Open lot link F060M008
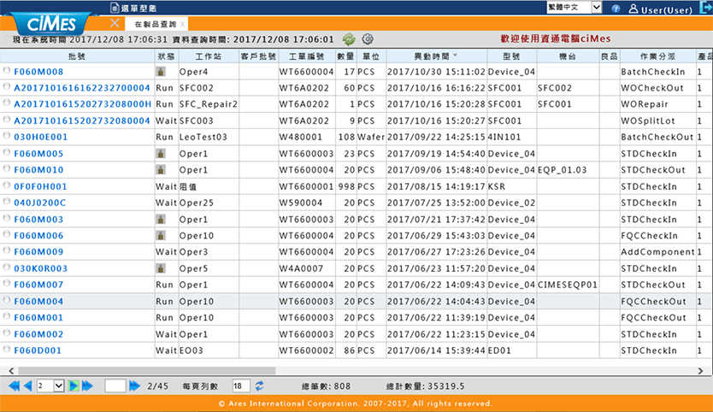Screen dimensions: 713x412 click(x=38, y=72)
